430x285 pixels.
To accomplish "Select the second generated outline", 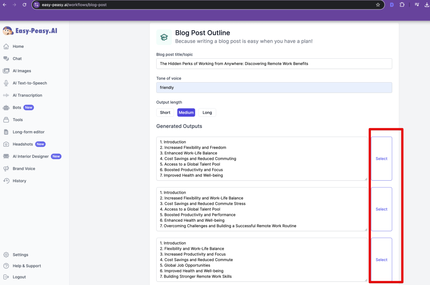I will [381, 209].
